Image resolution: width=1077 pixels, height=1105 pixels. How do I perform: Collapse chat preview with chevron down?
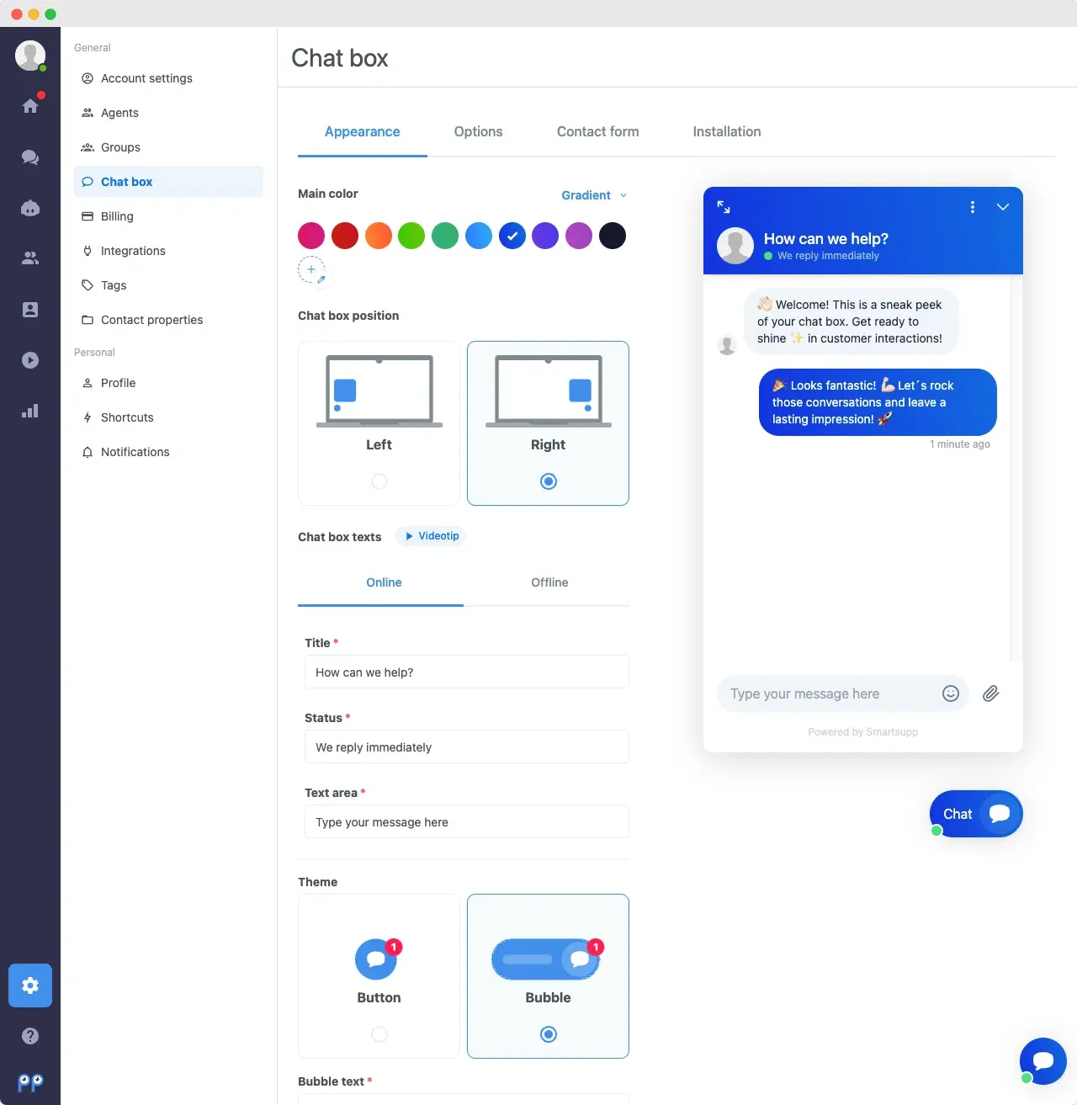(1003, 207)
